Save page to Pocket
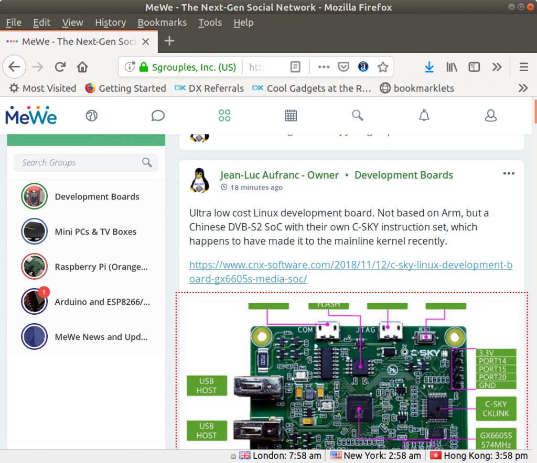 point(343,67)
